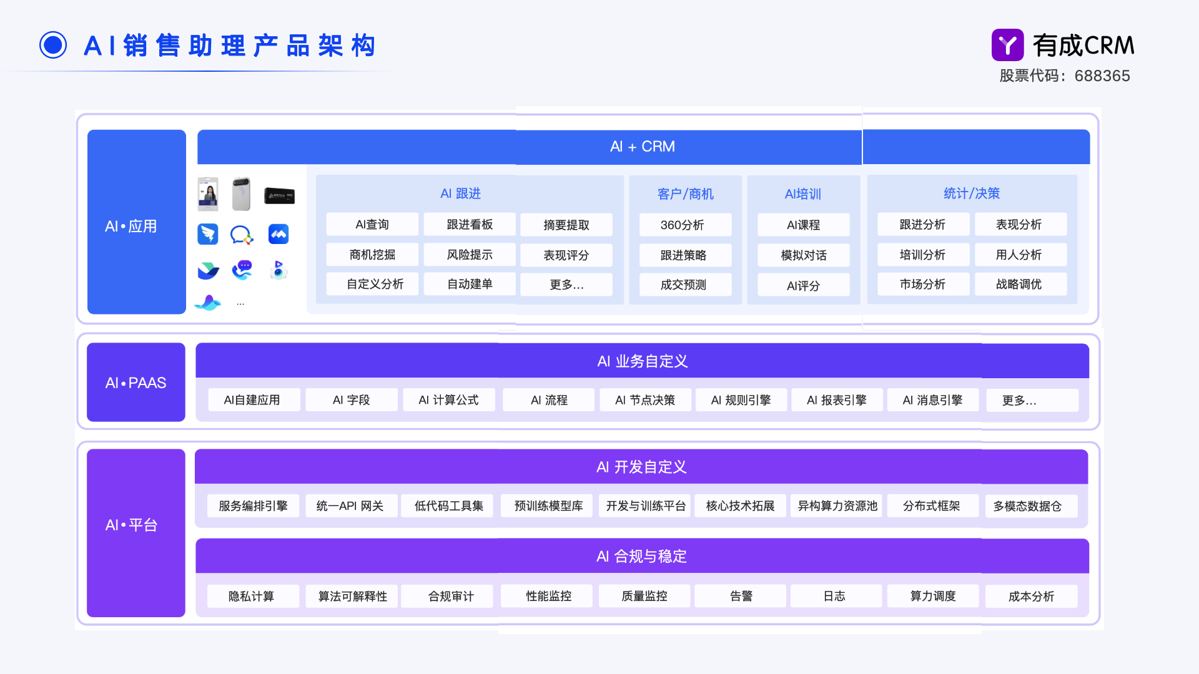Click the 算力调度 box
Image resolution: width=1199 pixels, height=674 pixels.
coord(933,596)
